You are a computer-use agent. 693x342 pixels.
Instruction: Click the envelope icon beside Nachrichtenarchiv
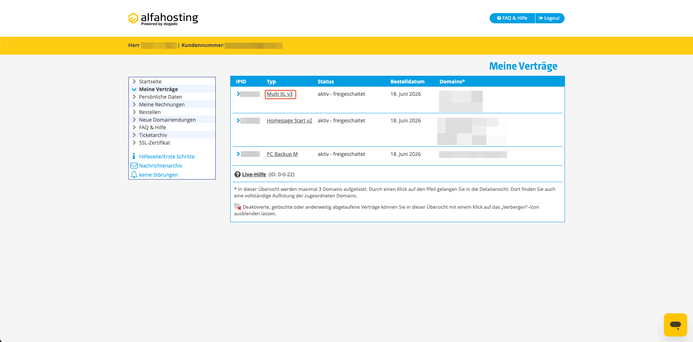(134, 165)
